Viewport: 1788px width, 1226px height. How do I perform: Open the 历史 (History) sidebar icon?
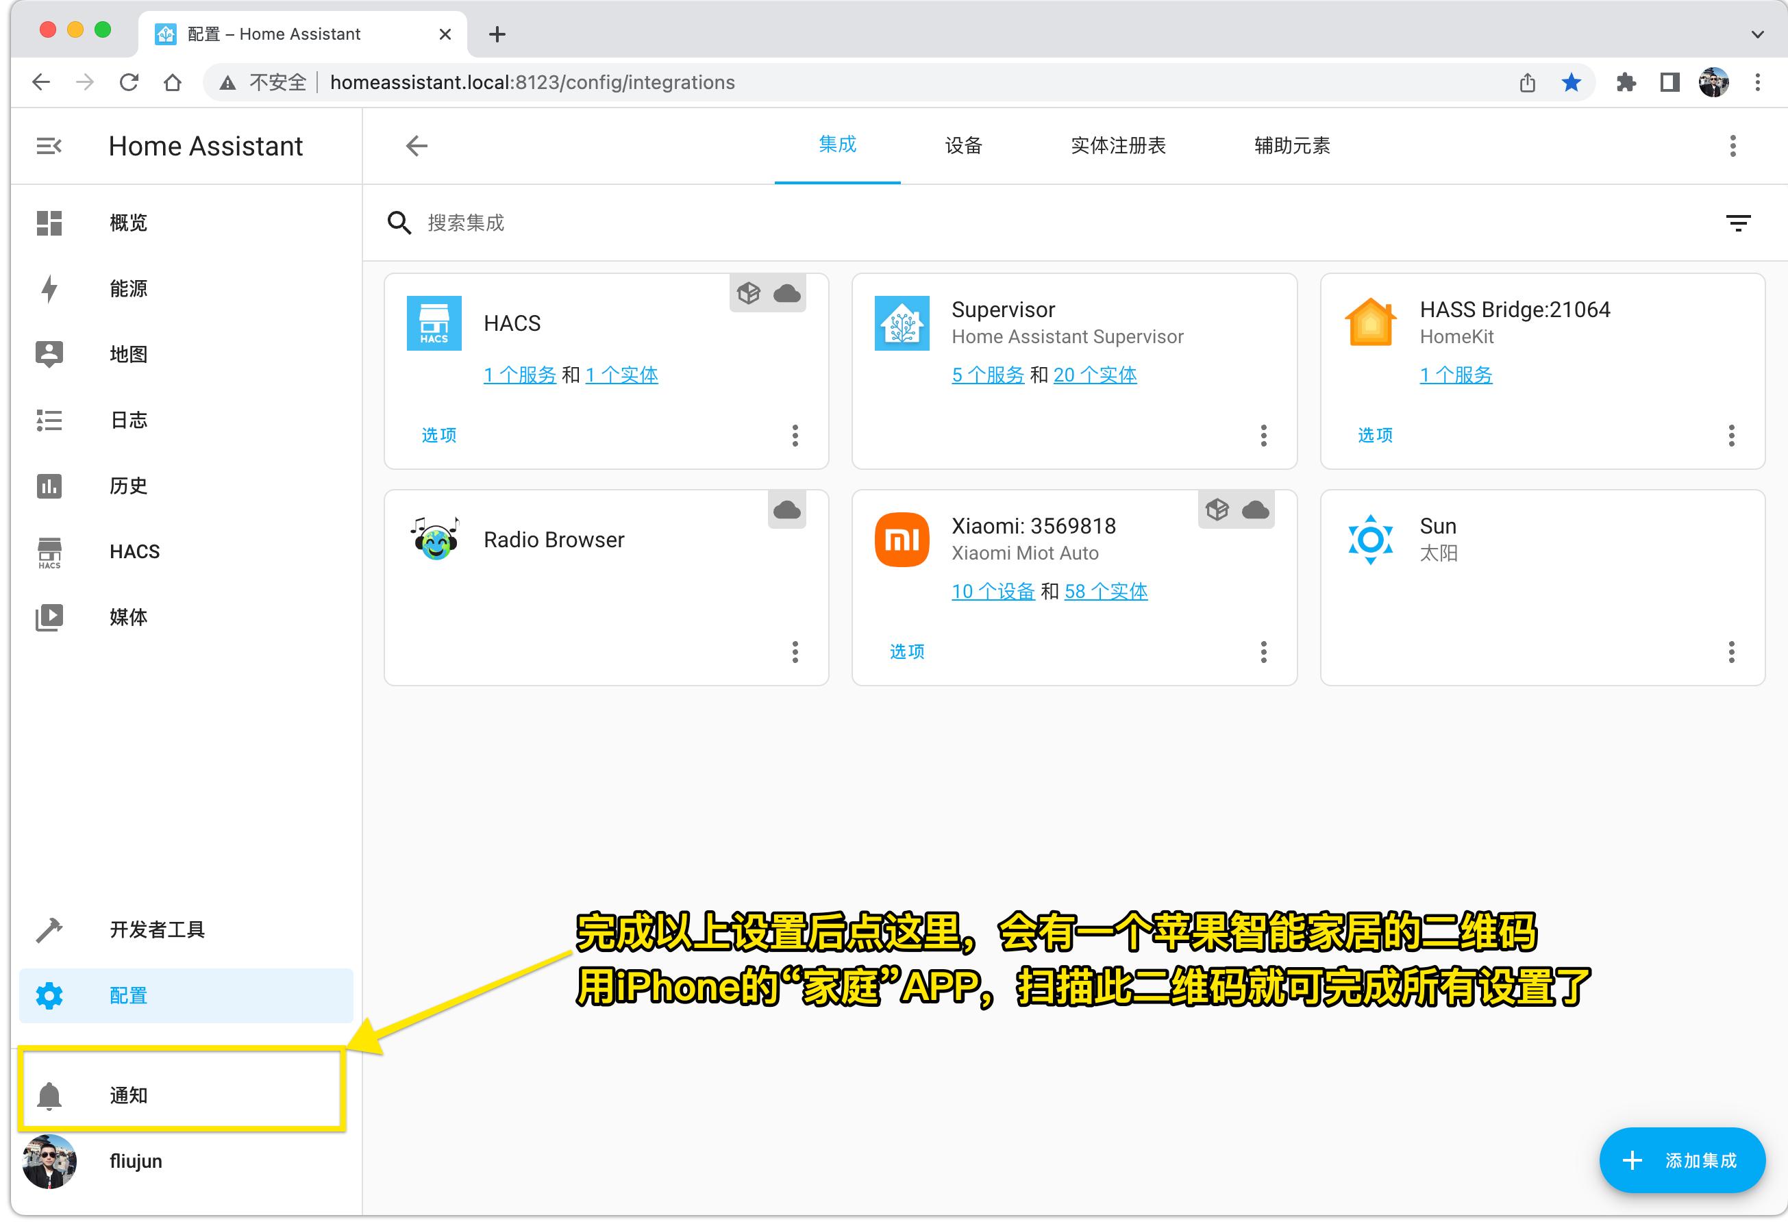pyautogui.click(x=49, y=486)
